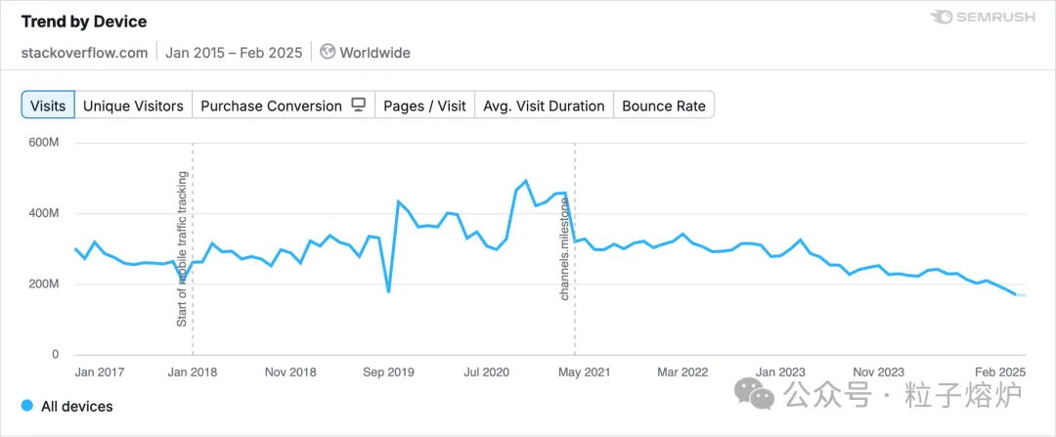
Task: Select the Visits tab
Action: [x=48, y=106]
